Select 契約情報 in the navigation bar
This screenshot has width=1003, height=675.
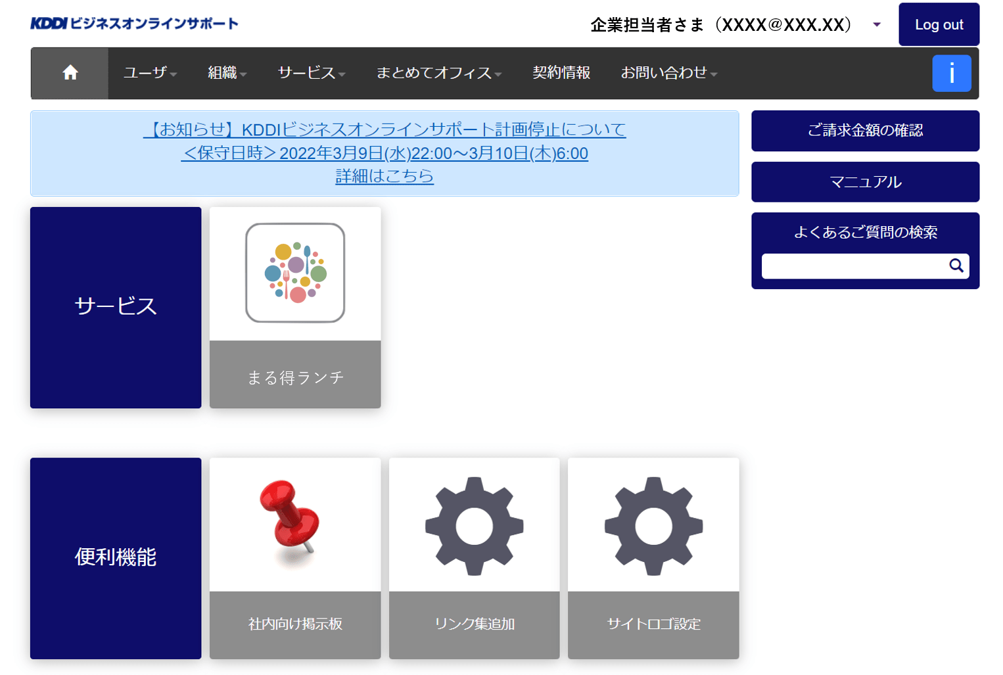click(x=561, y=73)
